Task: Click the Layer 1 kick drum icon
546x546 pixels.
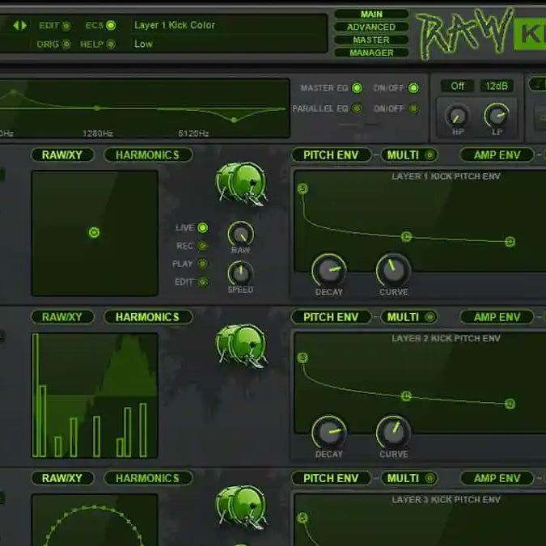Action: 241,184
